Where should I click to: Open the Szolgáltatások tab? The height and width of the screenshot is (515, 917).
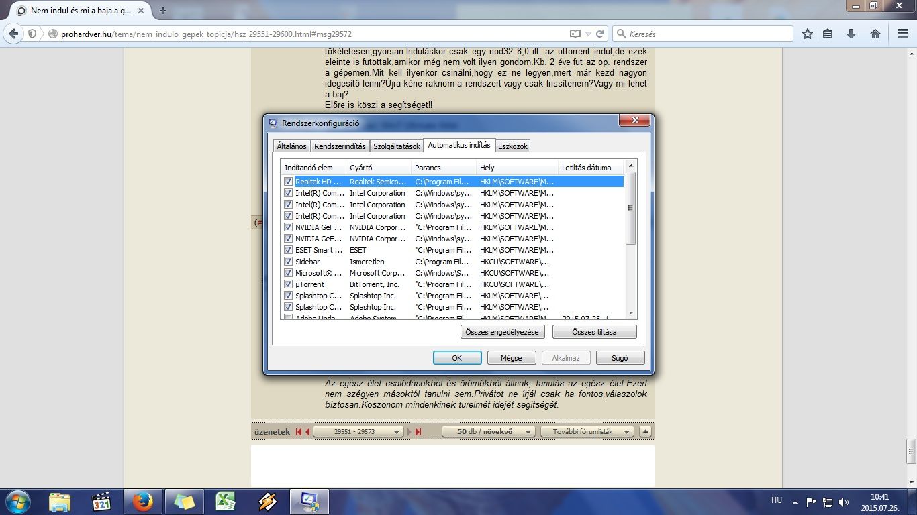[x=397, y=146]
